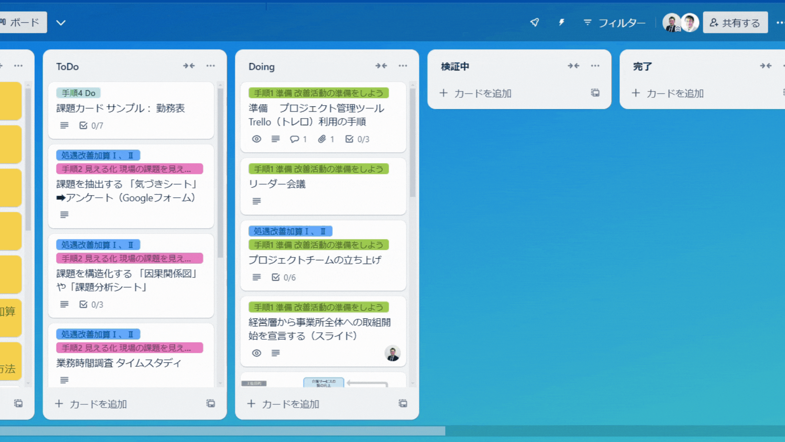
Task: Click member avatar on 経営層 card
Action: pyautogui.click(x=392, y=353)
